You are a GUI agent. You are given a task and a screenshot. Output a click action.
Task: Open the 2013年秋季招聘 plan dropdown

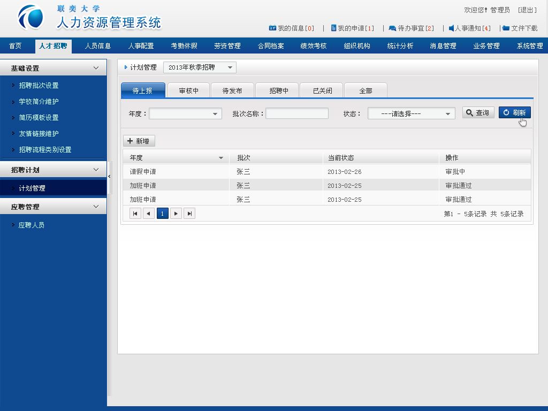(200, 67)
